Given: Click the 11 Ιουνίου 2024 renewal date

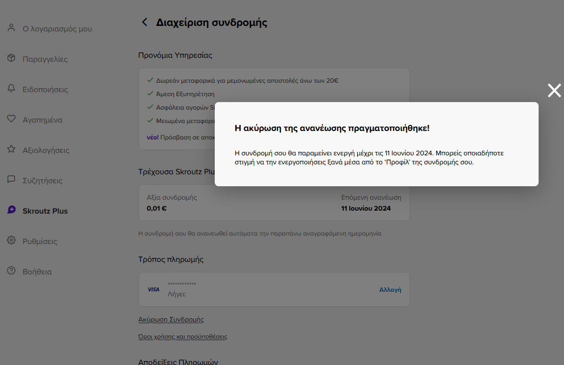Looking at the screenshot, I should pyautogui.click(x=366, y=208).
